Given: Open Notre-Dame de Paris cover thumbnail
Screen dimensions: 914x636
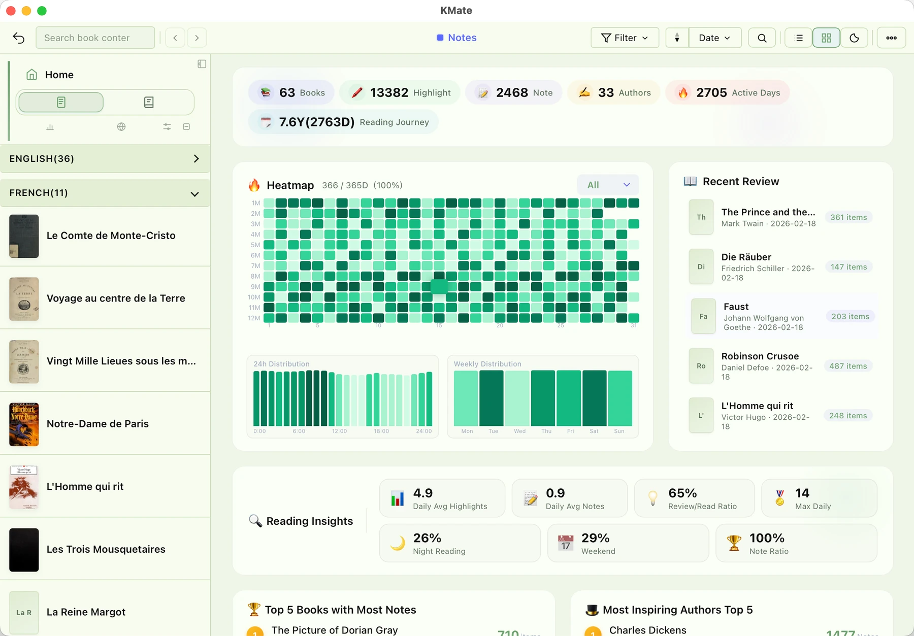Looking at the screenshot, I should coord(24,424).
